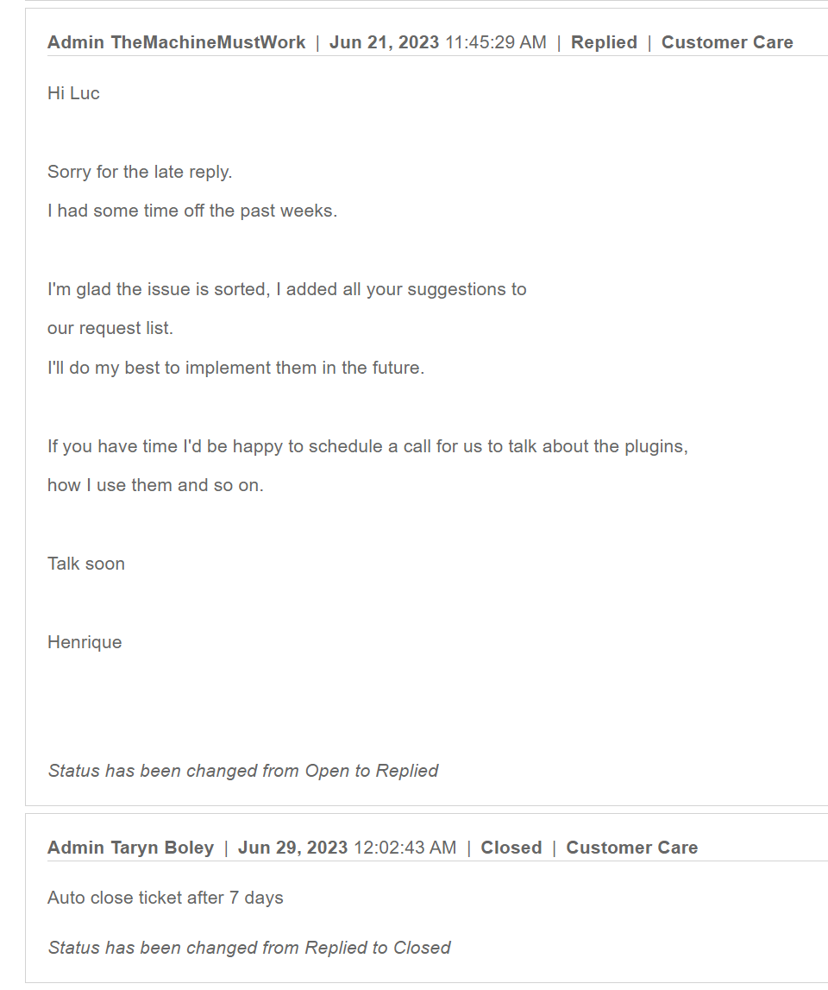The height and width of the screenshot is (990, 828).
Task: Click the Admin Taryn Boley author name
Action: [x=130, y=848]
